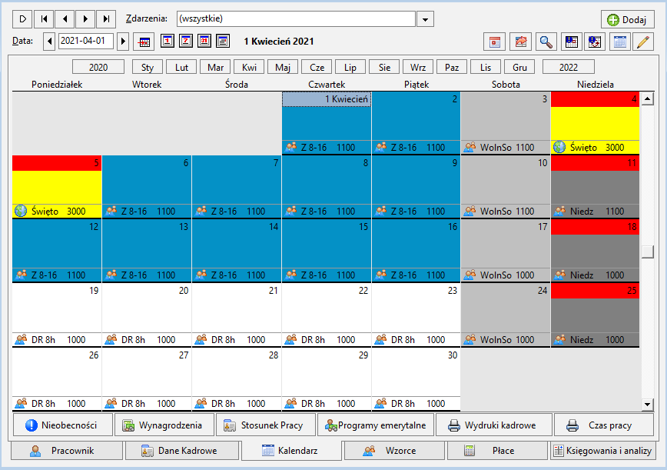Select the Lut month button
This screenshot has width=667, height=470.
181,67
